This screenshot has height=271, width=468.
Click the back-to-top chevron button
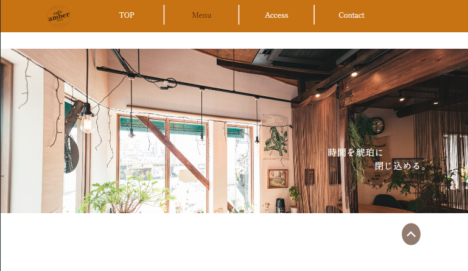[x=411, y=234]
